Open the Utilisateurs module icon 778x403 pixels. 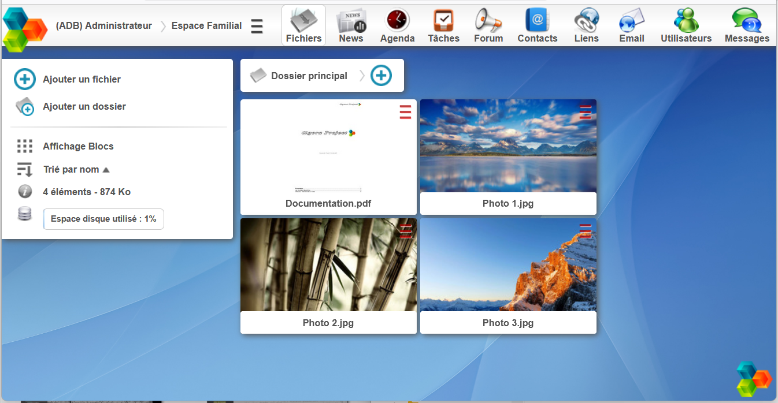(x=686, y=21)
